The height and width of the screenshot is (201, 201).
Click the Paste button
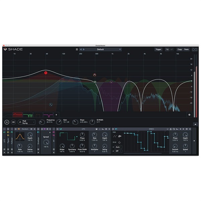[x=186, y=49]
